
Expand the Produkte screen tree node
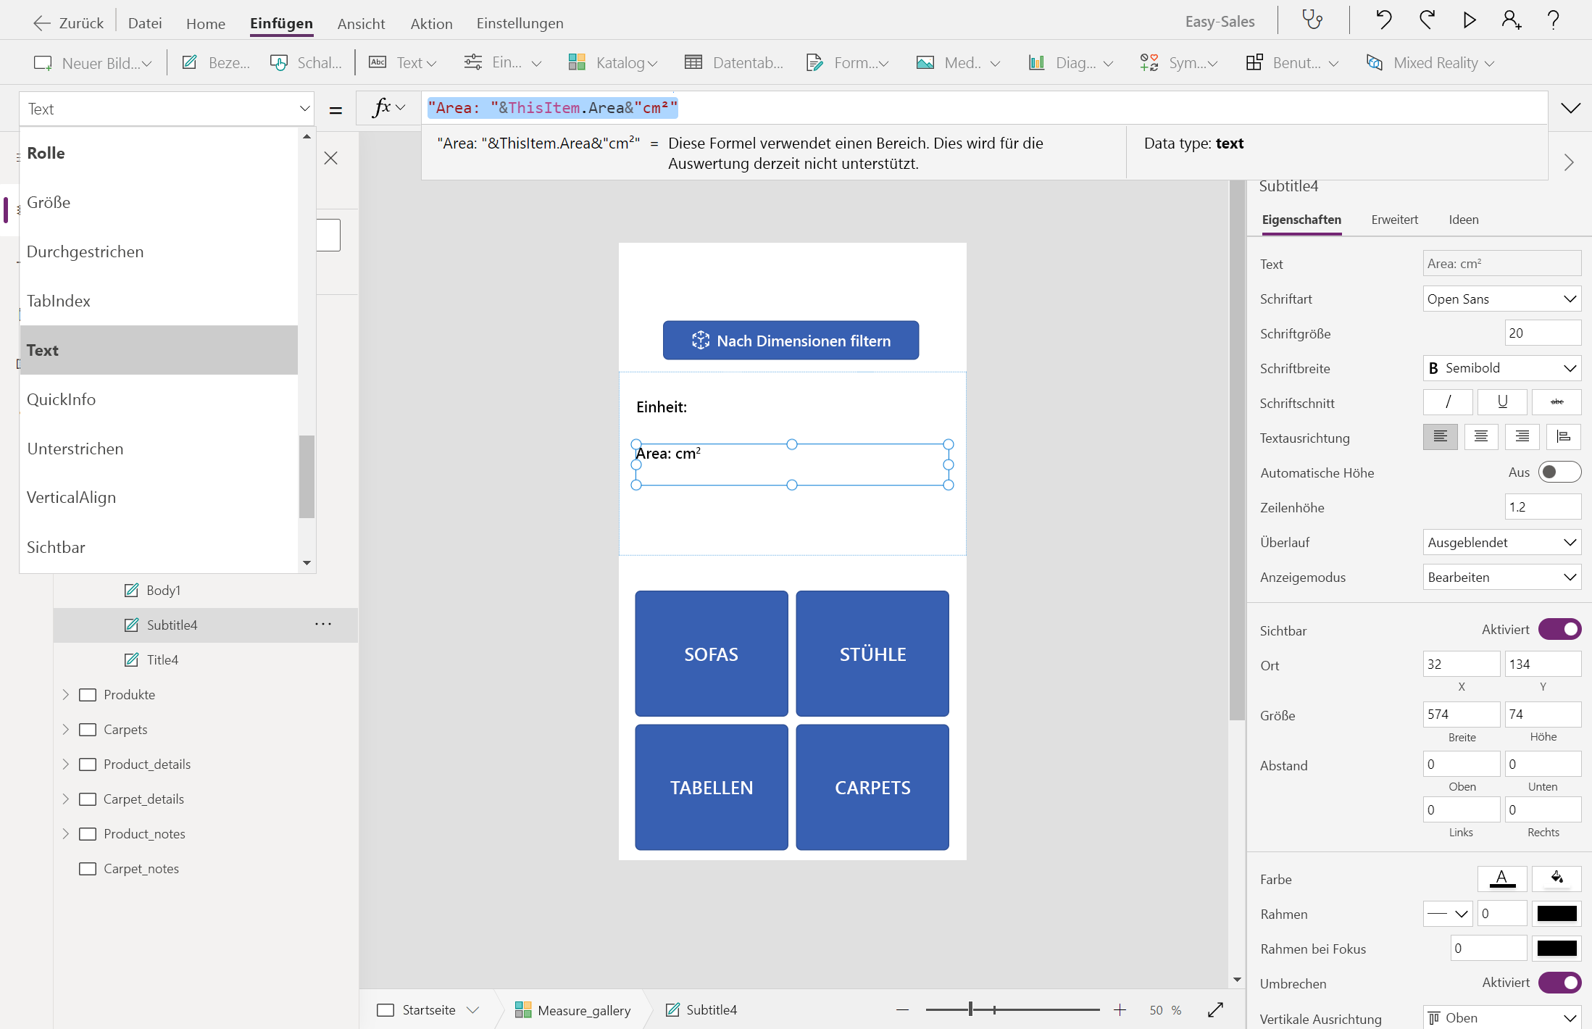click(65, 694)
